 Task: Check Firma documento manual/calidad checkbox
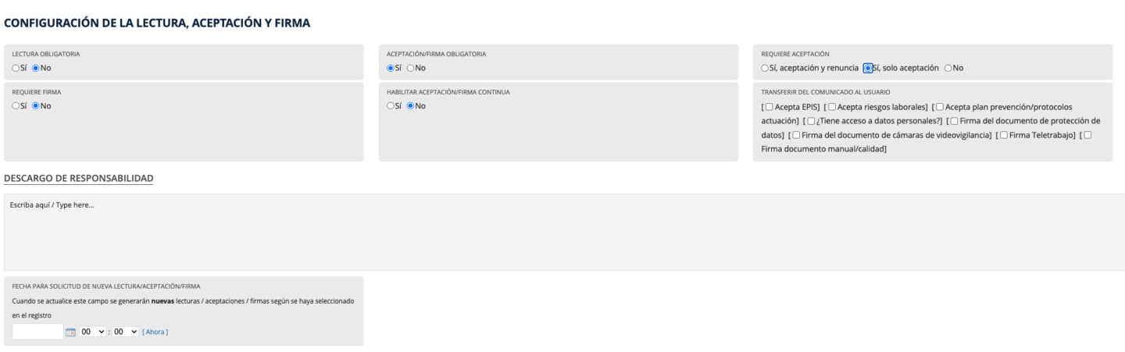(1087, 135)
